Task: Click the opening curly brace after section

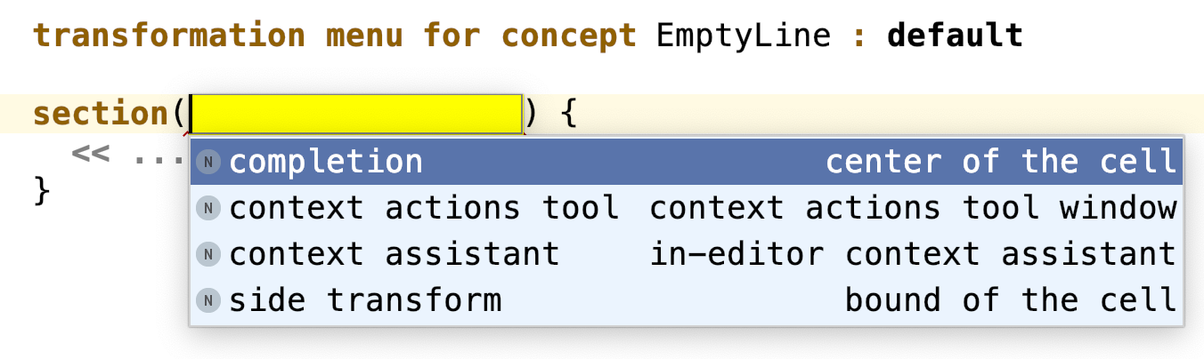Action: click(571, 114)
